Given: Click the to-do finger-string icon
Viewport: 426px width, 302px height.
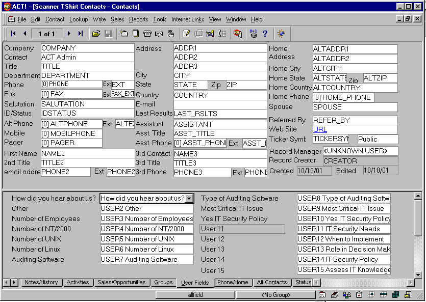Looking at the screenshot, I should 171,34.
